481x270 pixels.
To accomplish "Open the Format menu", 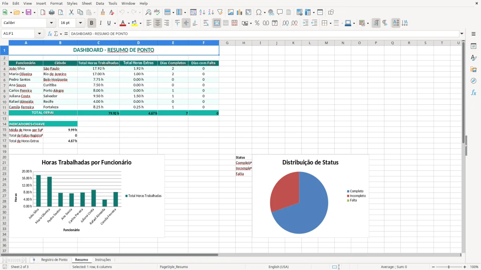I will pos(56,3).
